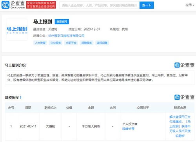196x142 pixels.
Task: Click the 马上报到介绍 section heading
Action: (x=15, y=65)
